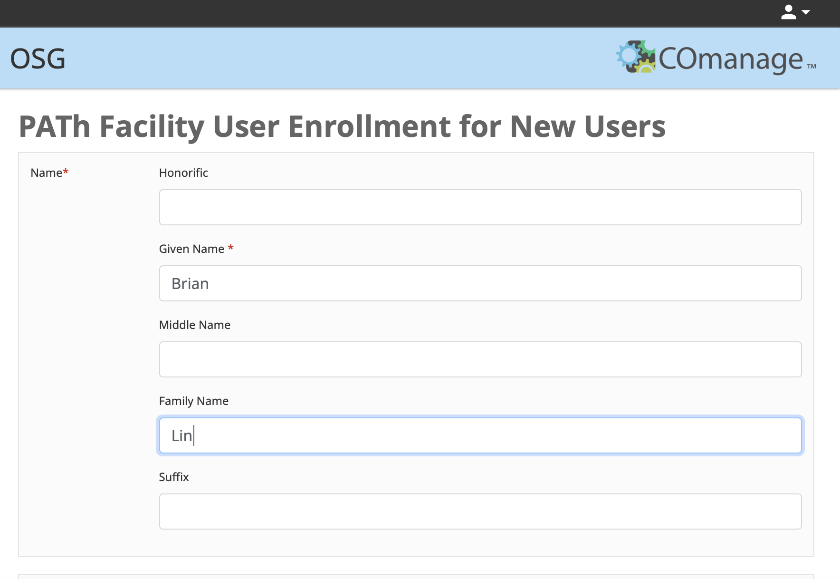The height and width of the screenshot is (579, 840).
Task: Click the Honorific field label
Action: [x=183, y=173]
